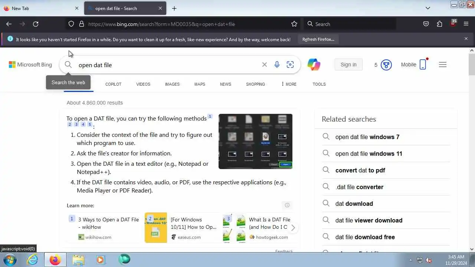The image size is (475, 267).
Task: Open the Firefox application hamburger menu
Action: 466,24
